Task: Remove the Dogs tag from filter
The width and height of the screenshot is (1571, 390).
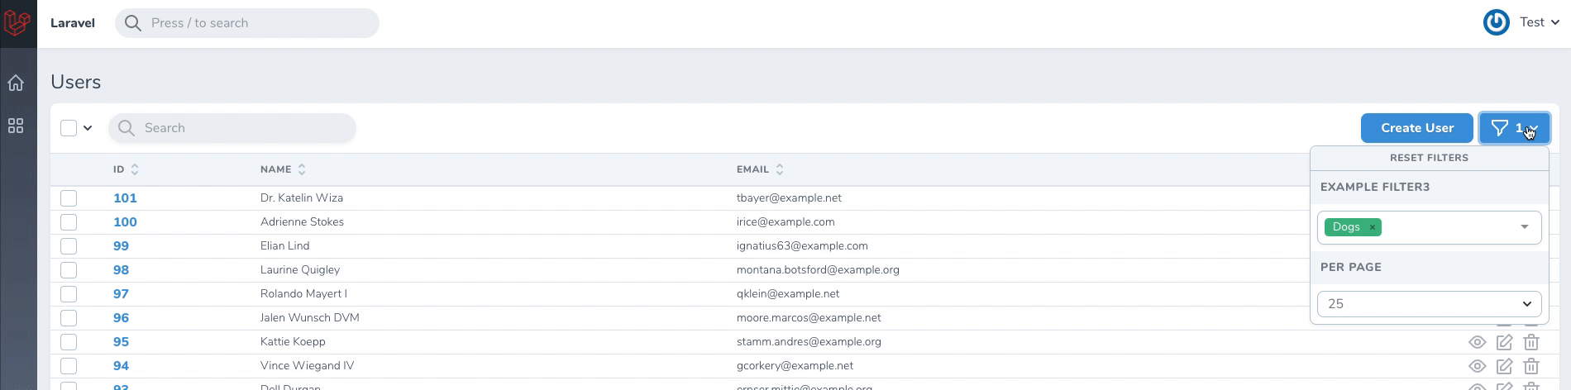Action: (x=1373, y=227)
